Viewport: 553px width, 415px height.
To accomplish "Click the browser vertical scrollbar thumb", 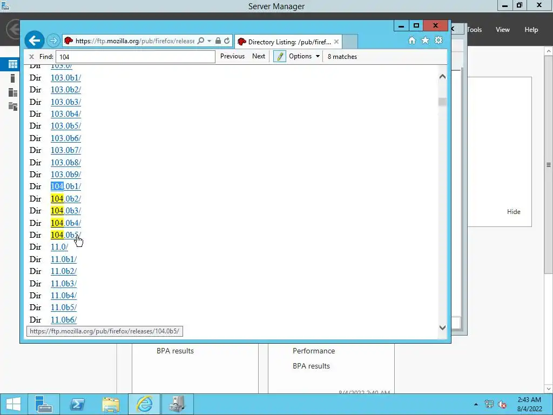I will (442, 102).
